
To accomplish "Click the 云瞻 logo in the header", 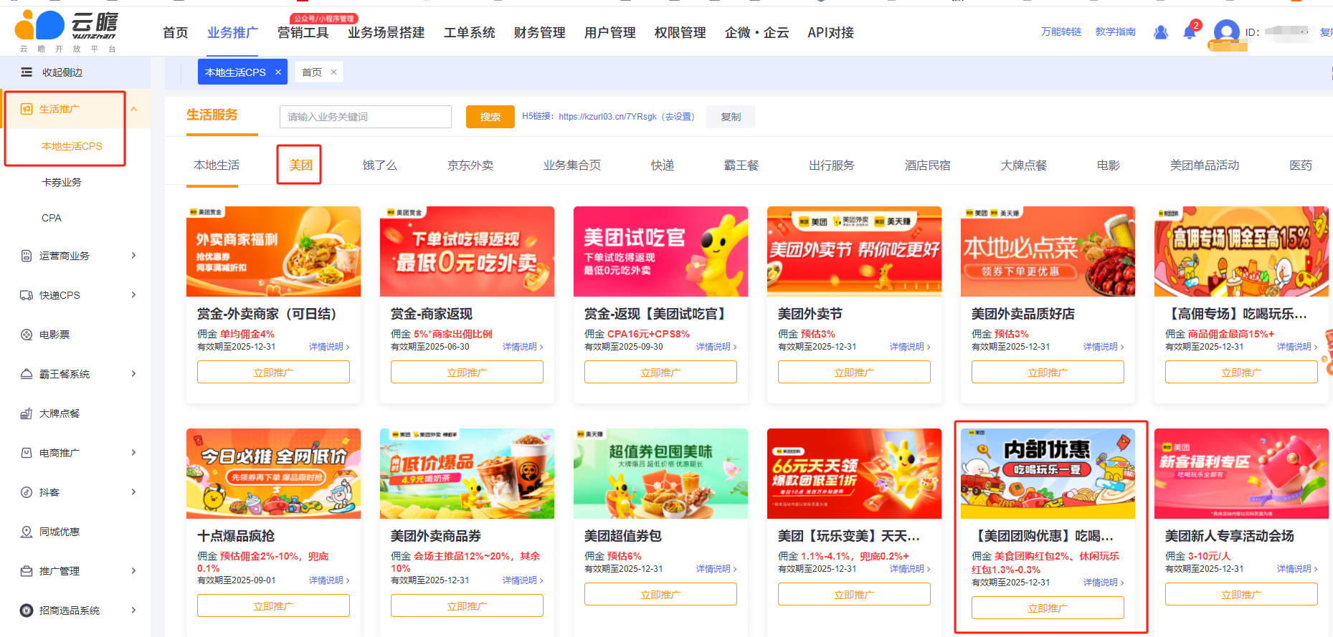I will point(66,32).
